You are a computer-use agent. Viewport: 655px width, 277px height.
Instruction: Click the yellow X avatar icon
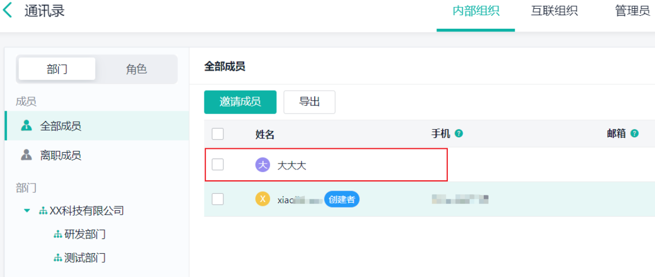[263, 199]
